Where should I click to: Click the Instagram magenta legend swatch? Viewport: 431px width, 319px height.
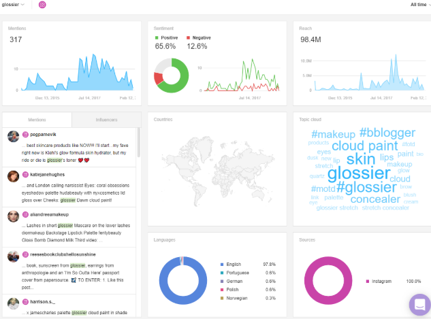[x=368, y=282]
